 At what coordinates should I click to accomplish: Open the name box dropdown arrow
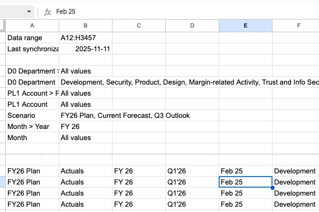tap(29, 11)
